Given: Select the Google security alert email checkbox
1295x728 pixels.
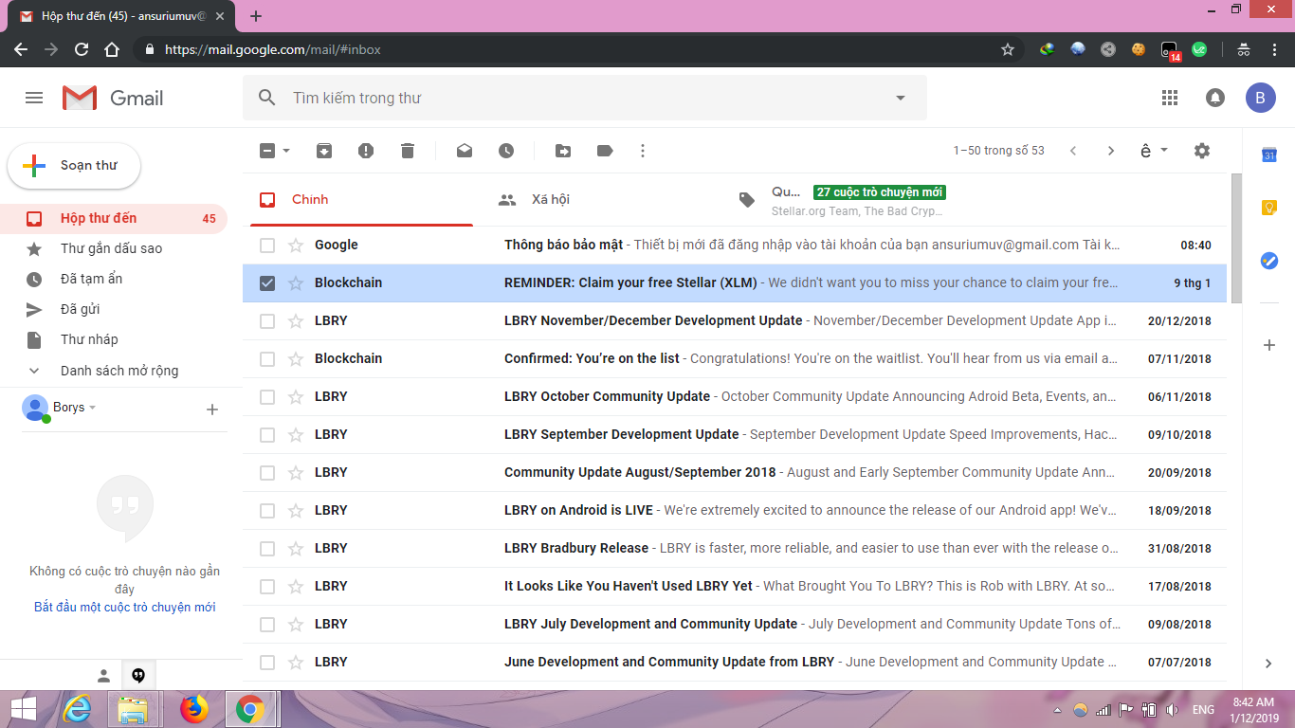Looking at the screenshot, I should 267,246.
